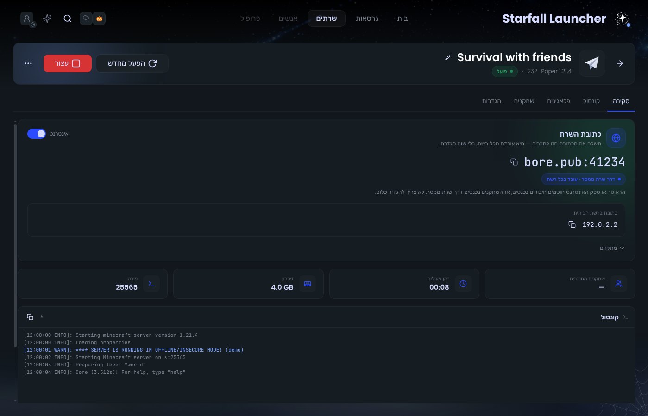648x416 pixels.
Task: Click the players icon on שחקנים מחוברים card
Action: point(619,284)
